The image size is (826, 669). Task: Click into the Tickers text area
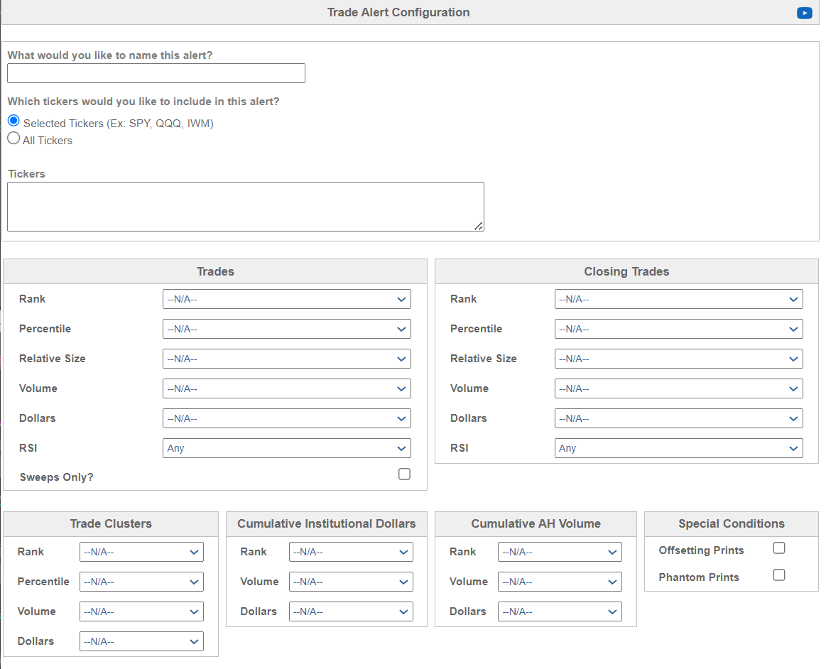(x=246, y=207)
